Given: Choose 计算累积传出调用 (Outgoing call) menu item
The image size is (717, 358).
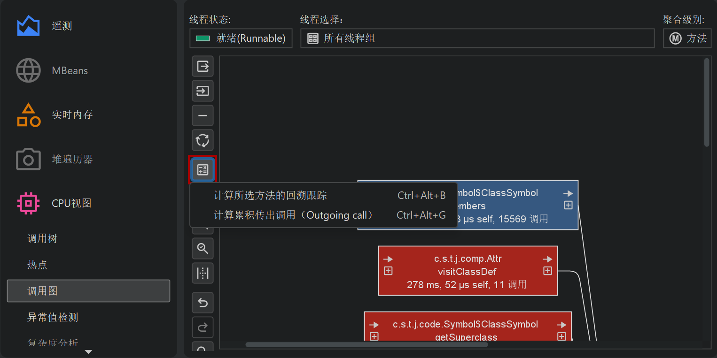Looking at the screenshot, I should click(x=324, y=215).
